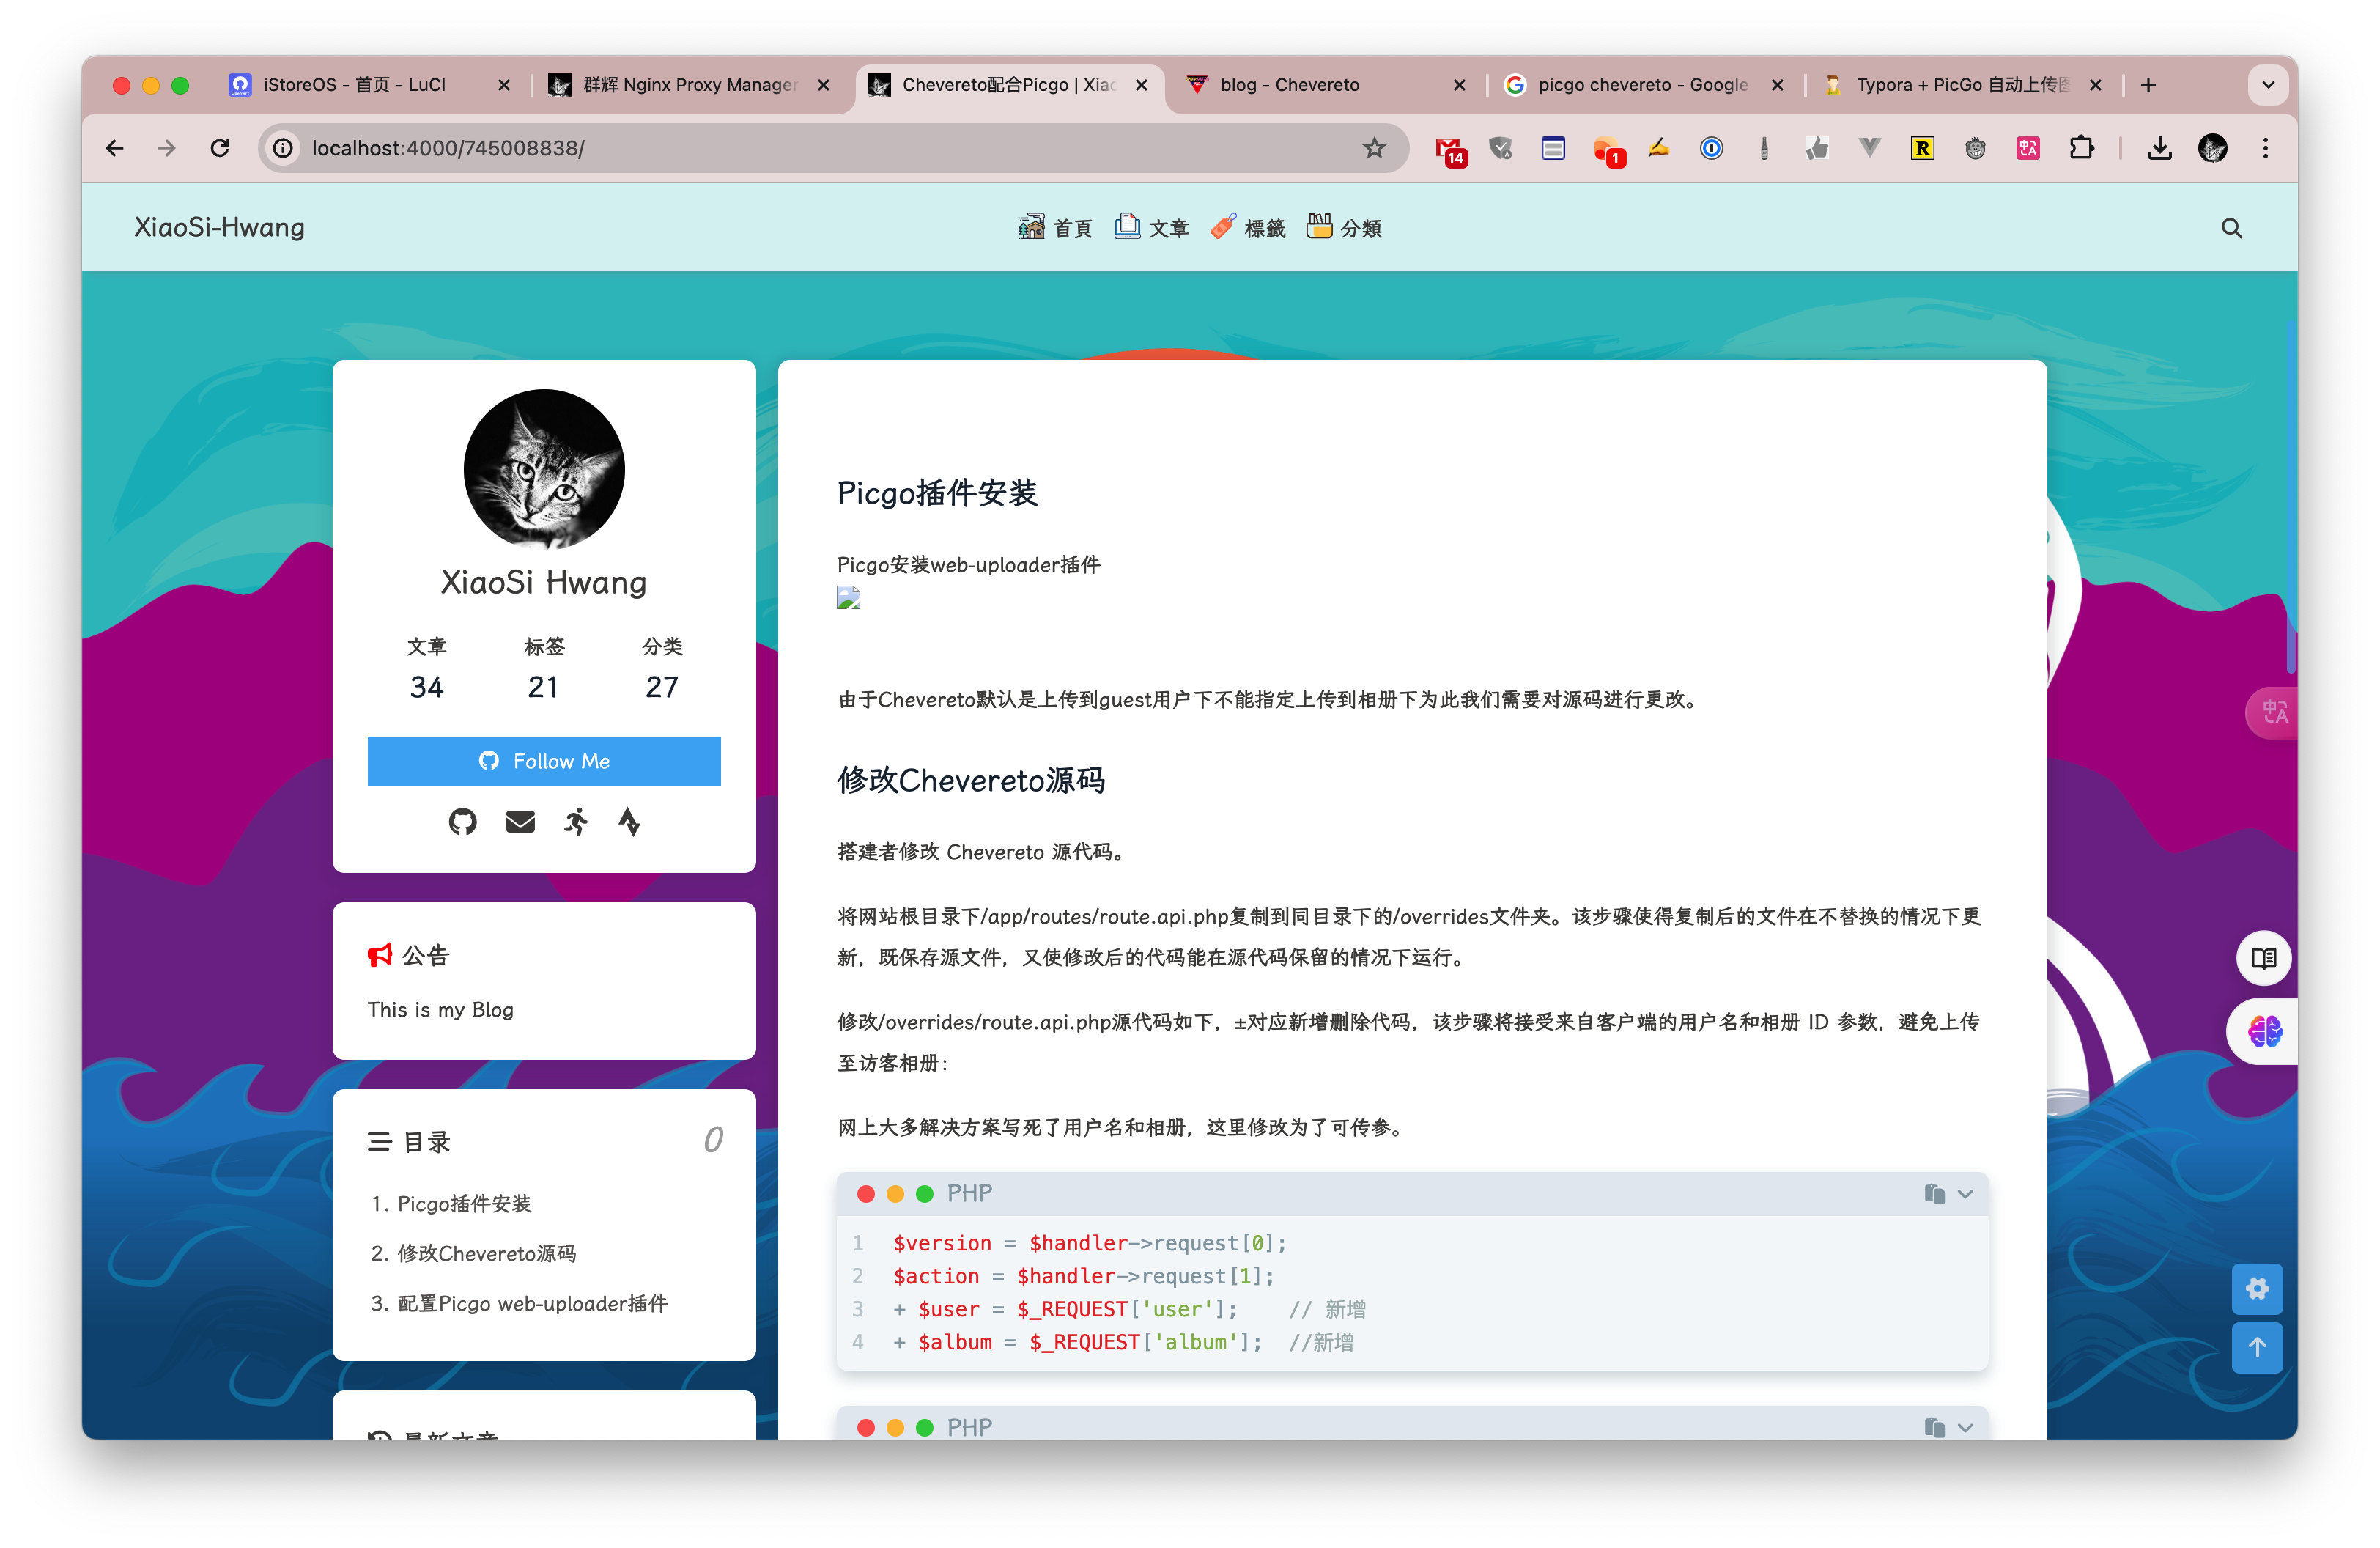
Task: Click the email envelope social icon
Action: pos(520,822)
